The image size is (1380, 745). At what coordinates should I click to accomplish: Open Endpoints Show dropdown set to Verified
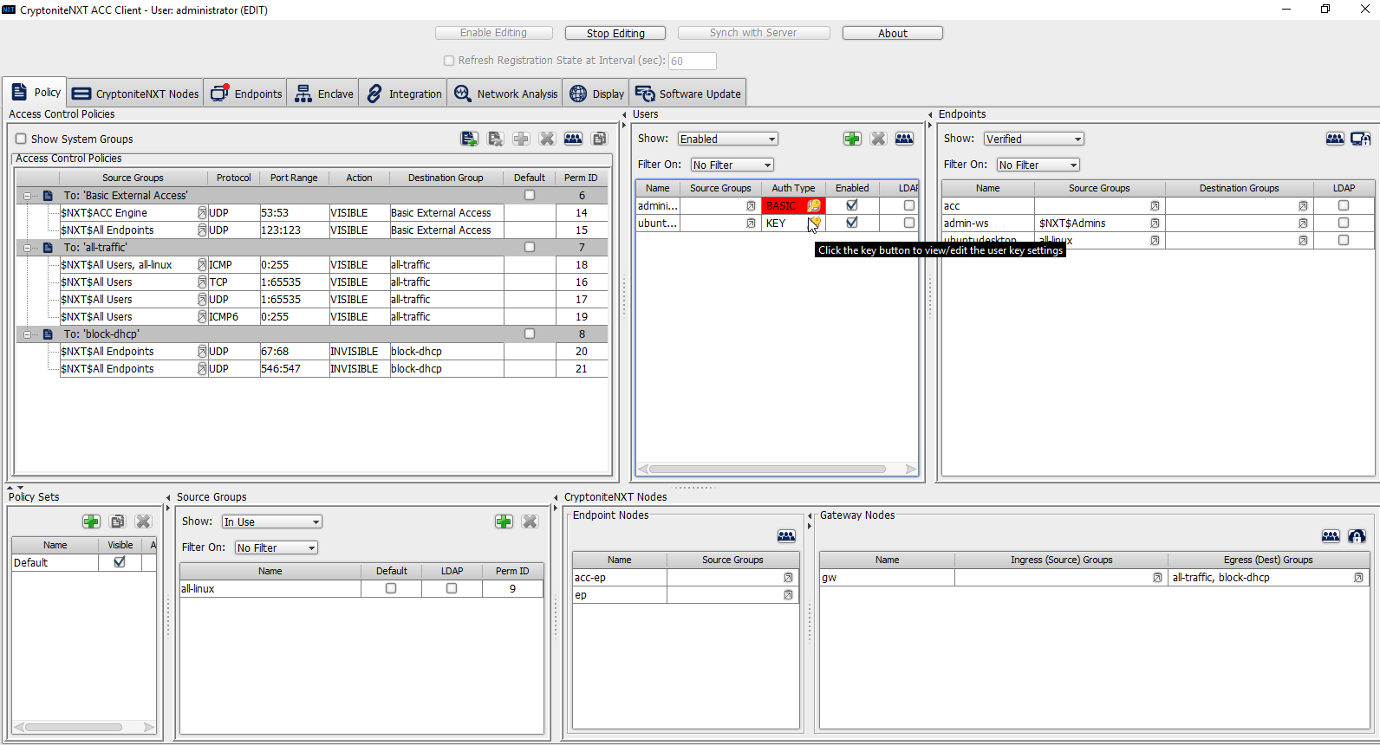[1034, 139]
